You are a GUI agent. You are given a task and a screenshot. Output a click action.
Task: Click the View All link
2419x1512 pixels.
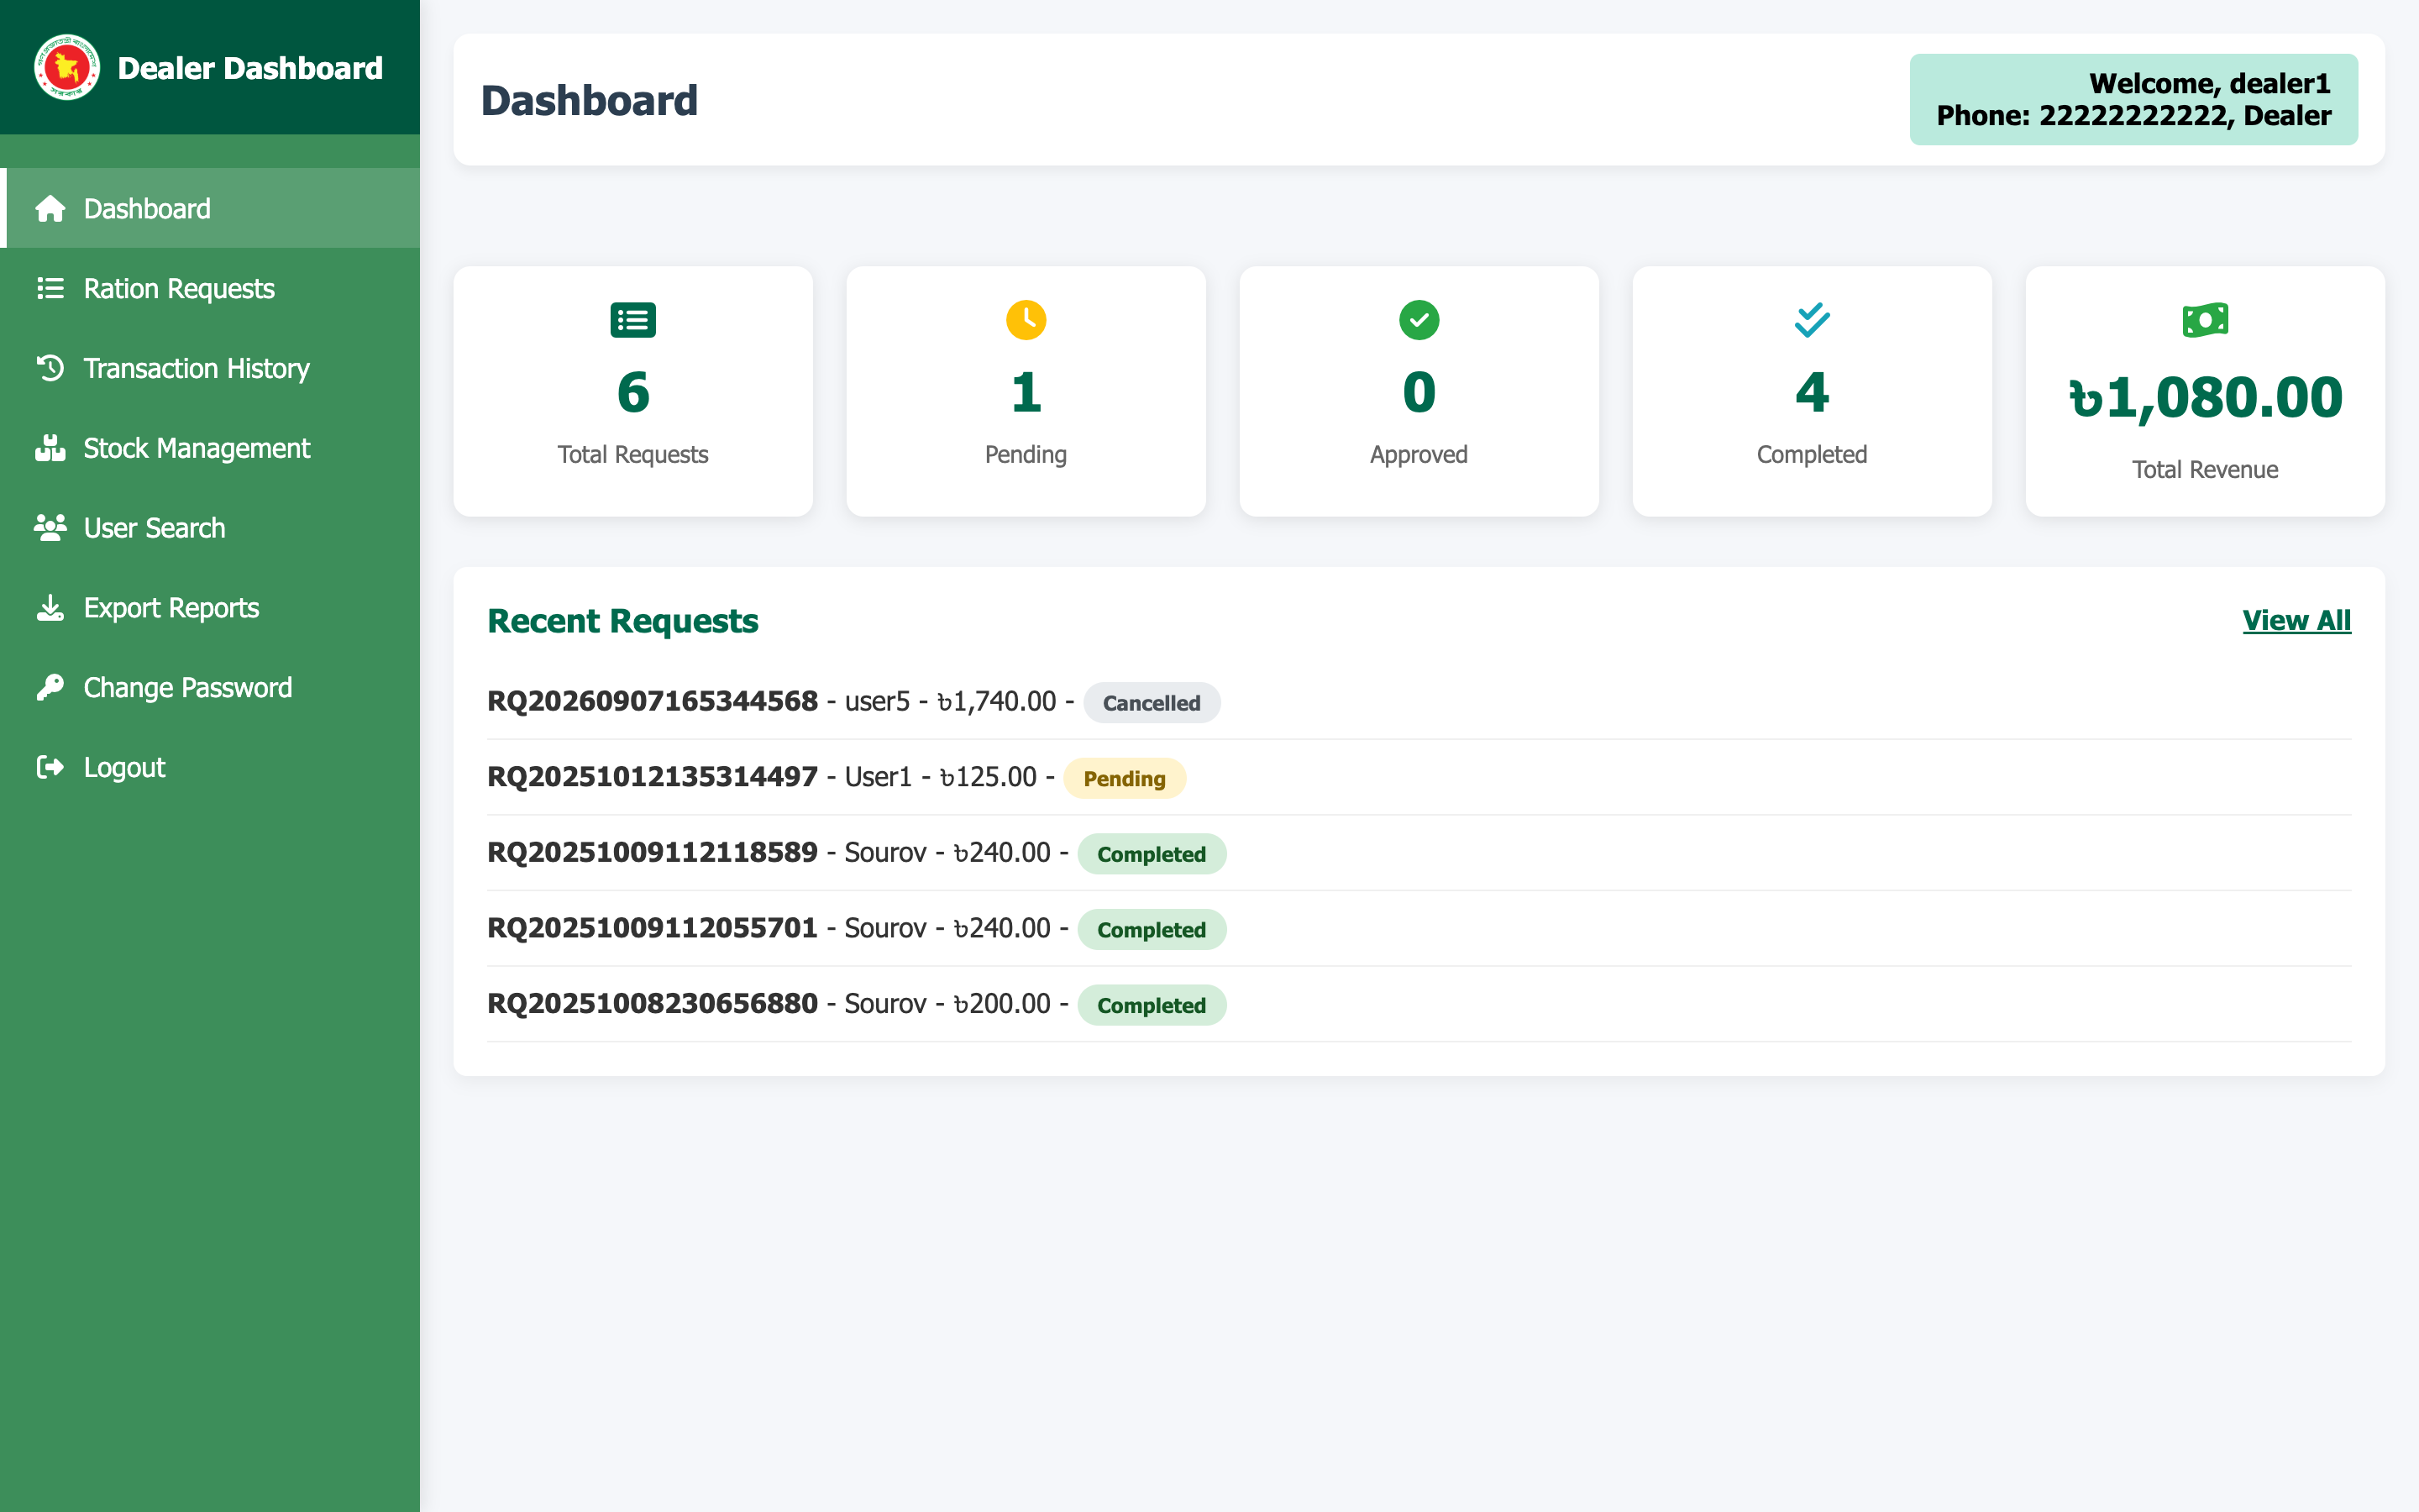click(2296, 620)
